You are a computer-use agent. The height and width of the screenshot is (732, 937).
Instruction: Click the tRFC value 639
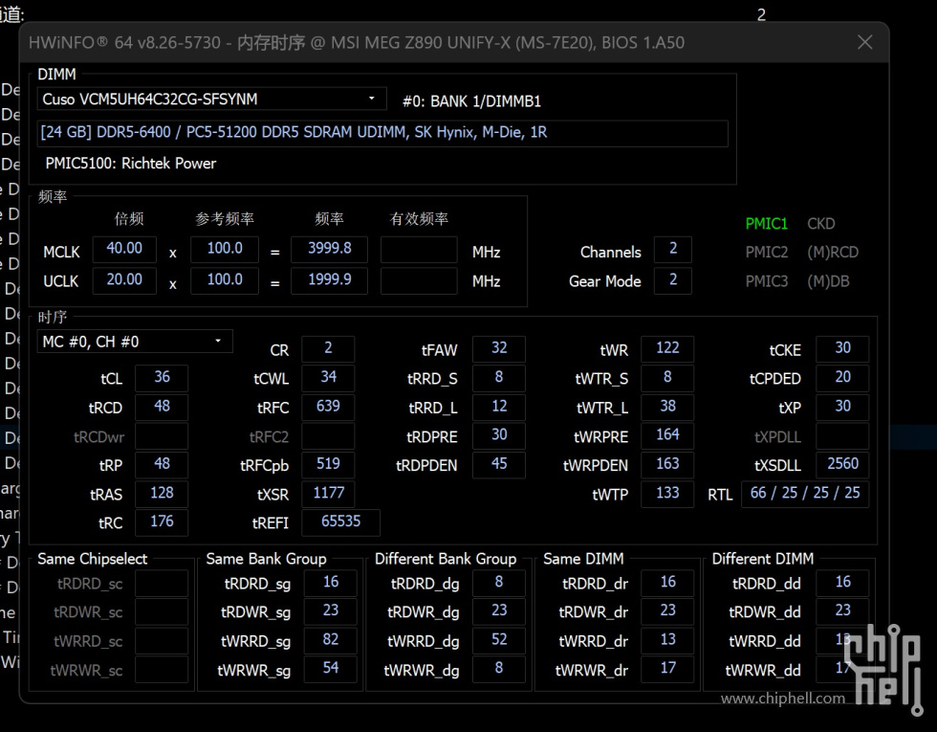click(328, 407)
